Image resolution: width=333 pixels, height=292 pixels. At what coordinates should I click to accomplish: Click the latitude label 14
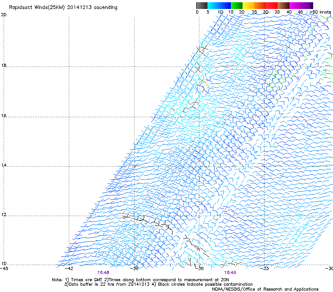tap(4, 165)
